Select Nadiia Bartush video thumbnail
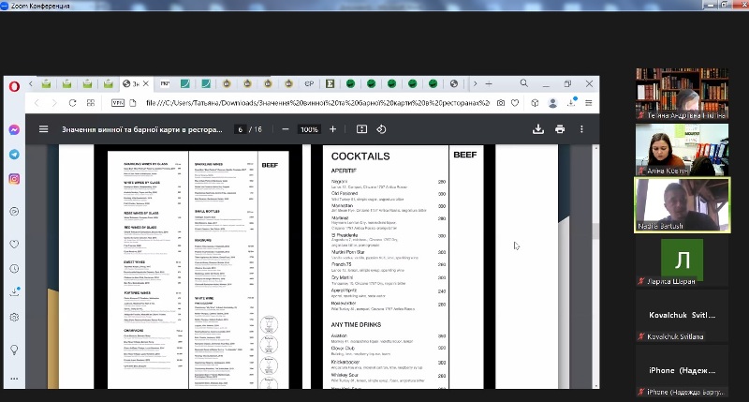Image resolution: width=749 pixels, height=402 pixels. pyautogui.click(x=682, y=204)
